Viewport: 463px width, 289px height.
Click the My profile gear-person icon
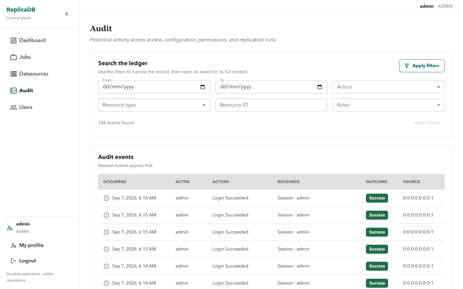coord(14,245)
